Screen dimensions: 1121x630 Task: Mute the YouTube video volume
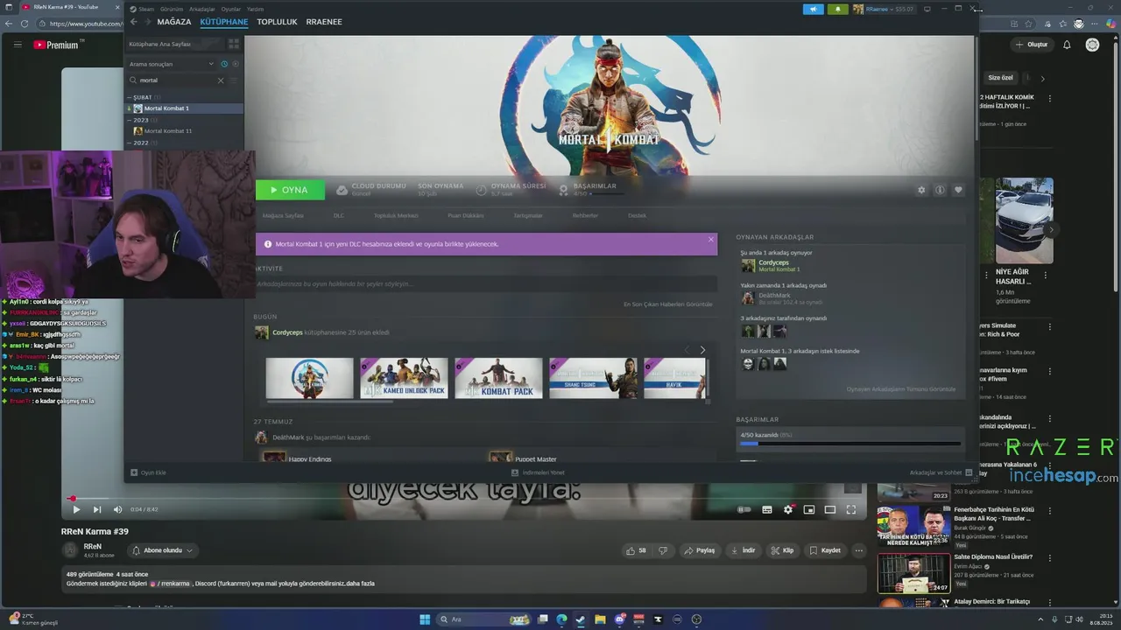click(x=118, y=509)
